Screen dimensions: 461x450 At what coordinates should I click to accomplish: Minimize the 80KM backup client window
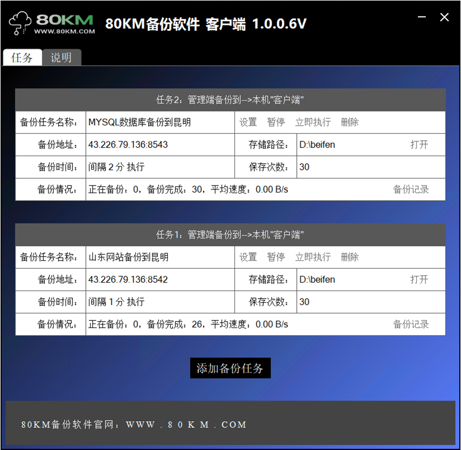422,17
